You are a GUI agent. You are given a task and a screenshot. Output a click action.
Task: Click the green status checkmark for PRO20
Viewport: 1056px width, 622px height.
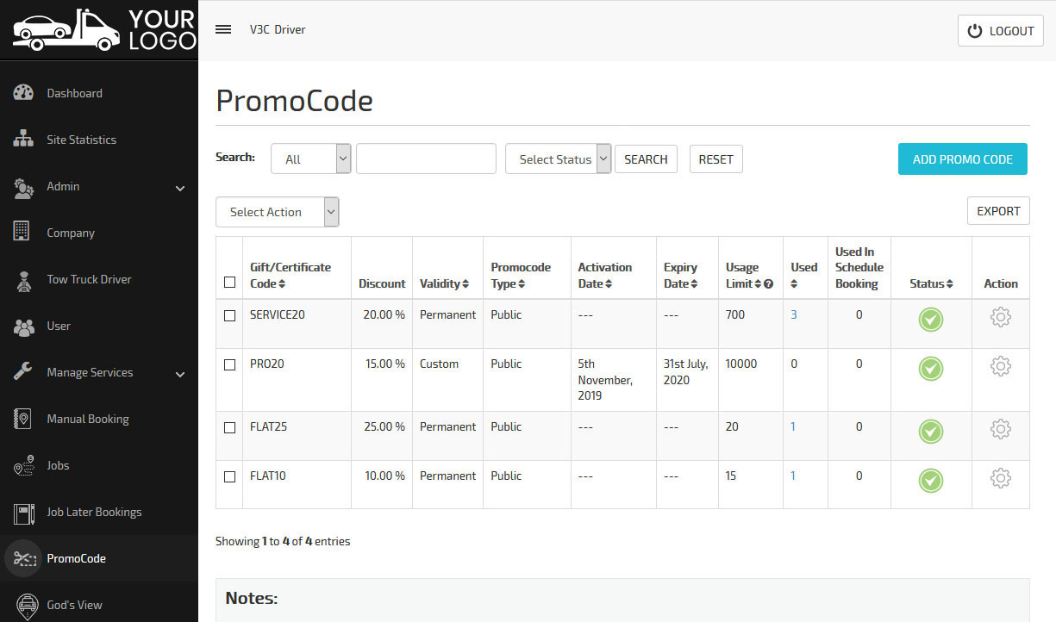(930, 369)
